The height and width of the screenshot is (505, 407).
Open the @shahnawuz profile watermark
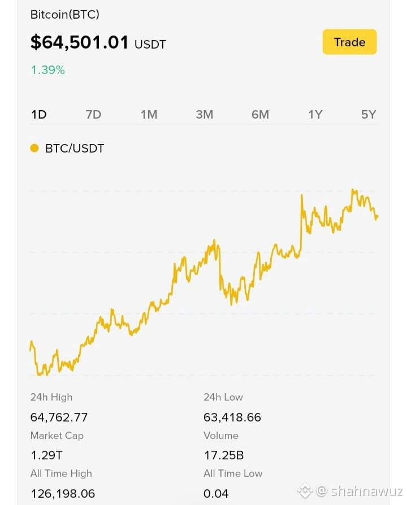(360, 491)
